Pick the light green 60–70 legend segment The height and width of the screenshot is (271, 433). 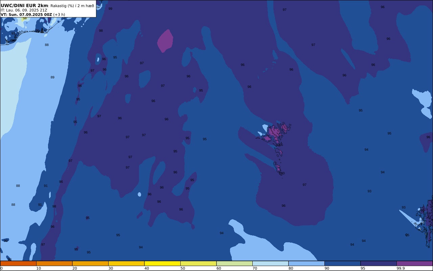click(234, 263)
